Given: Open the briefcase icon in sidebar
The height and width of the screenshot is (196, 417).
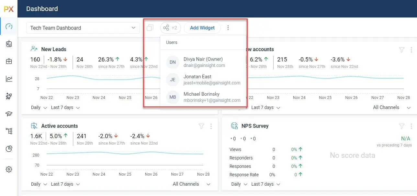Looking at the screenshot, I should [9, 61].
